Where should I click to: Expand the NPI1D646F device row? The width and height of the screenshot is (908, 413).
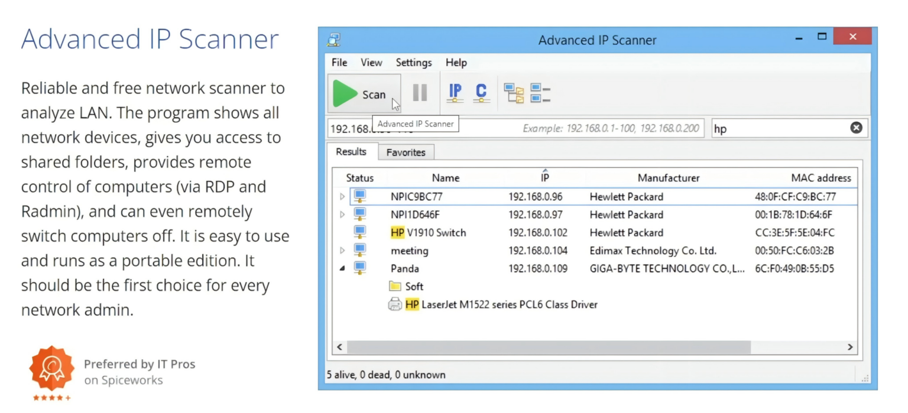[342, 215]
